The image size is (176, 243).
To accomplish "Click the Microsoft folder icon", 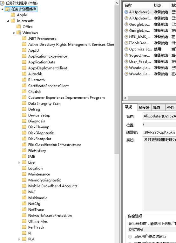I will 13,21.
